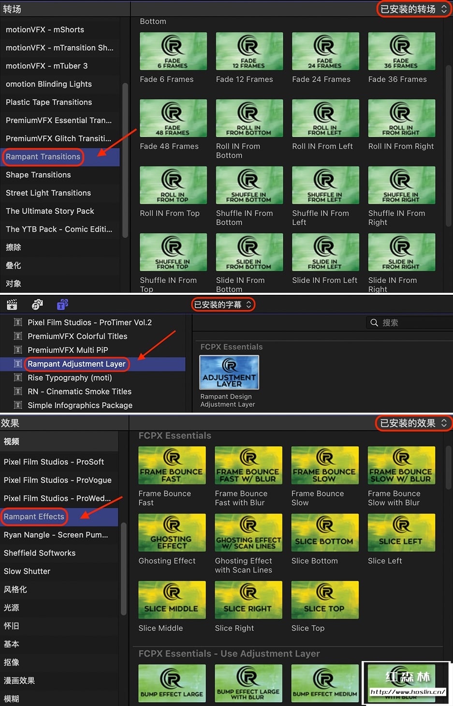Image resolution: width=453 pixels, height=706 pixels.
Task: Select the Slice Middle effect thumbnail
Action: click(172, 600)
